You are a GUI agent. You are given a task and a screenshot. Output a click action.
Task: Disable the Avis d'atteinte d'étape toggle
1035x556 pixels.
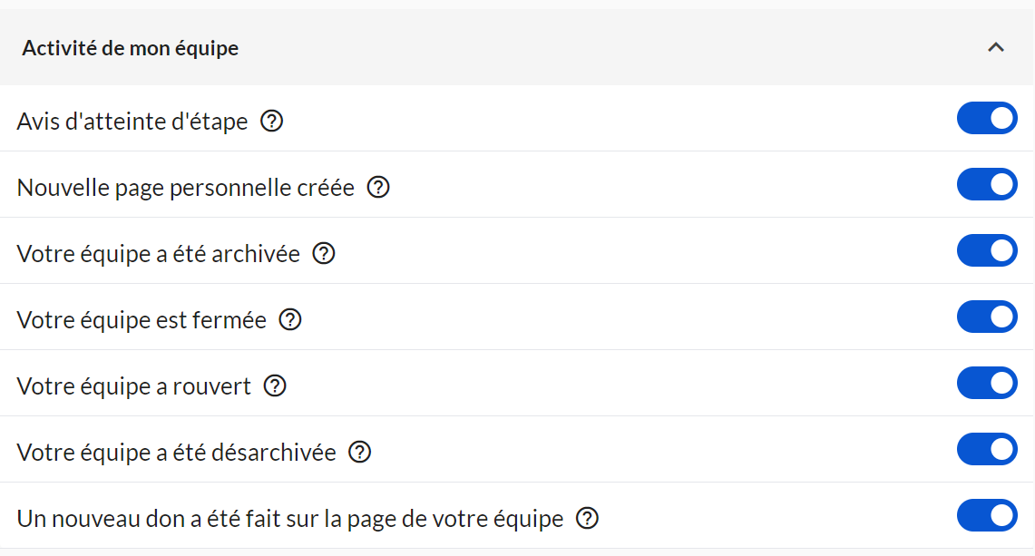(987, 119)
